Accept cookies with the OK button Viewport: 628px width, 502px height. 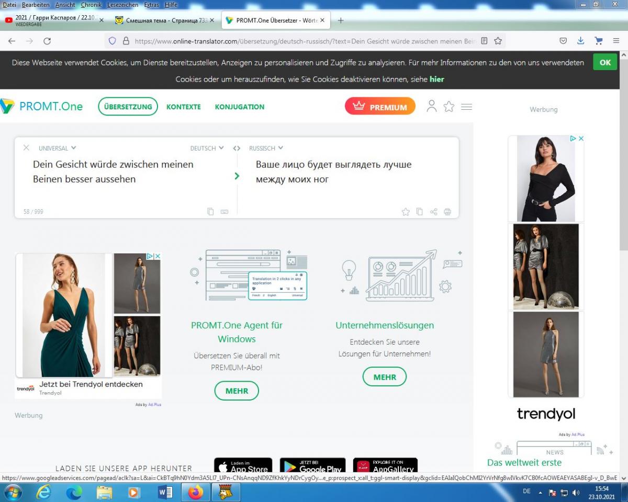(605, 62)
